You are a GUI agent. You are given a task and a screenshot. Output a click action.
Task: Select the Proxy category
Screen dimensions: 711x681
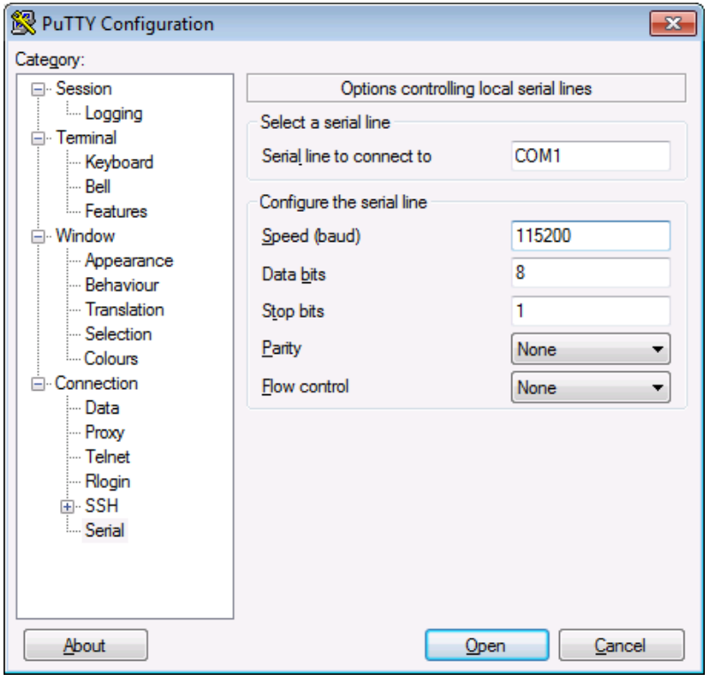pyautogui.click(x=104, y=432)
